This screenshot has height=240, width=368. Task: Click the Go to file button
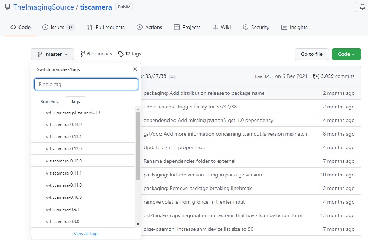tap(312, 54)
